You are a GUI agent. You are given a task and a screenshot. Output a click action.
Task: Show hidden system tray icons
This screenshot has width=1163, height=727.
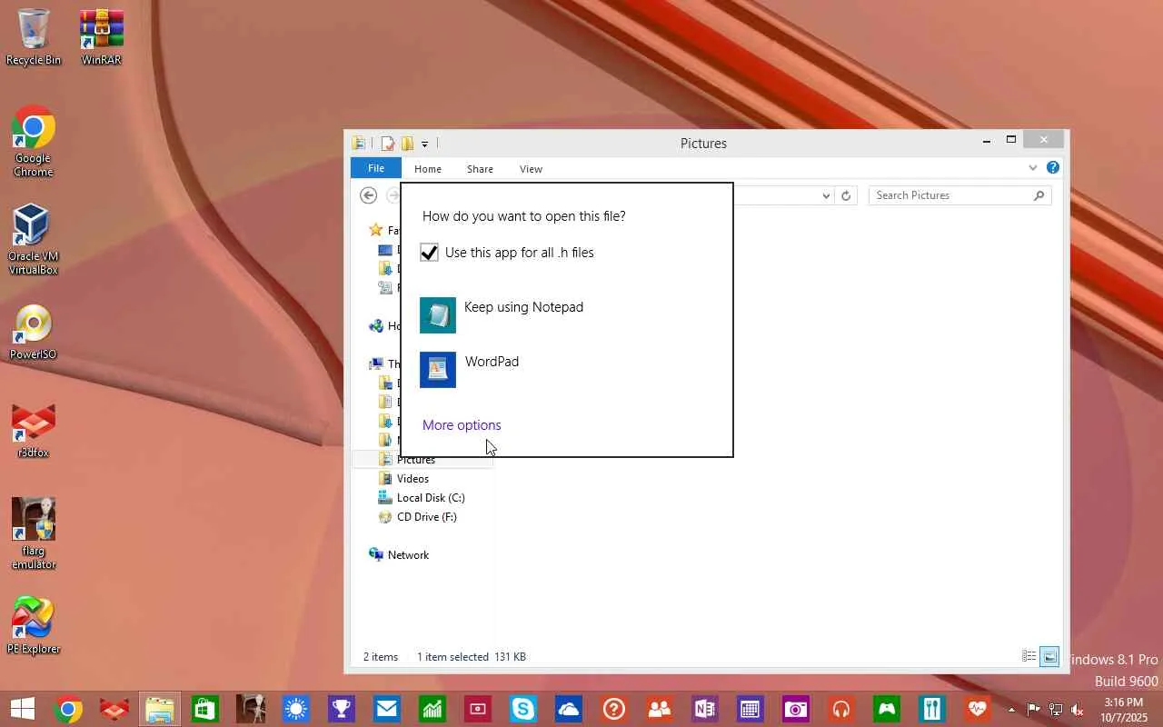pos(1012,710)
